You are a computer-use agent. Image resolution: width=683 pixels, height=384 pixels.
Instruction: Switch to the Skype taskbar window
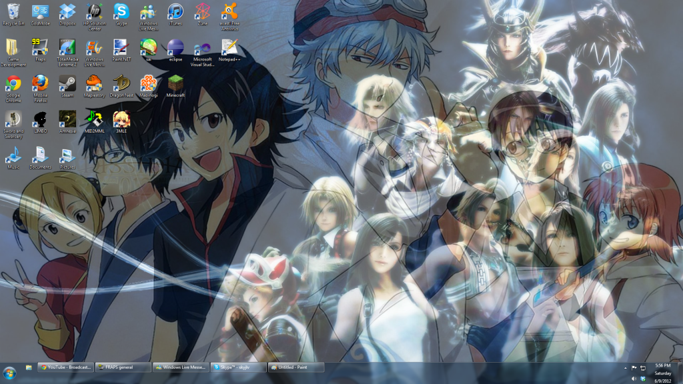[x=238, y=367]
